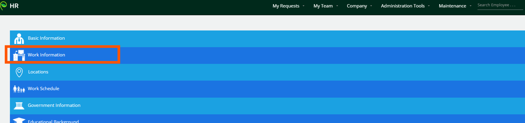The image size is (525, 123).
Task: Expand the Work Schedule section
Action: pos(44,89)
